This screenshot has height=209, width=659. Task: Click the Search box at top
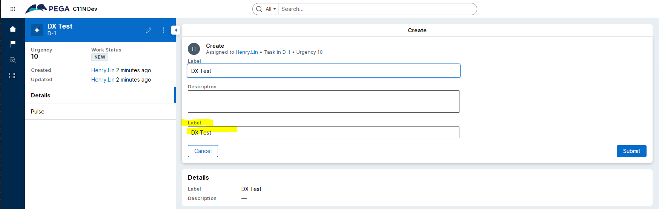click(377, 9)
